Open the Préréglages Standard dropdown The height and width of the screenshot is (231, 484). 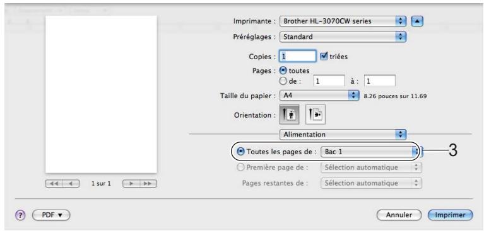click(343, 37)
